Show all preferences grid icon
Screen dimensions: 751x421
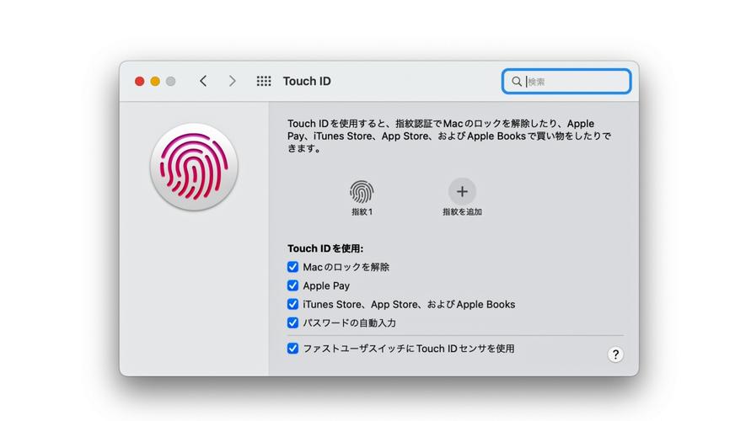[x=264, y=82]
